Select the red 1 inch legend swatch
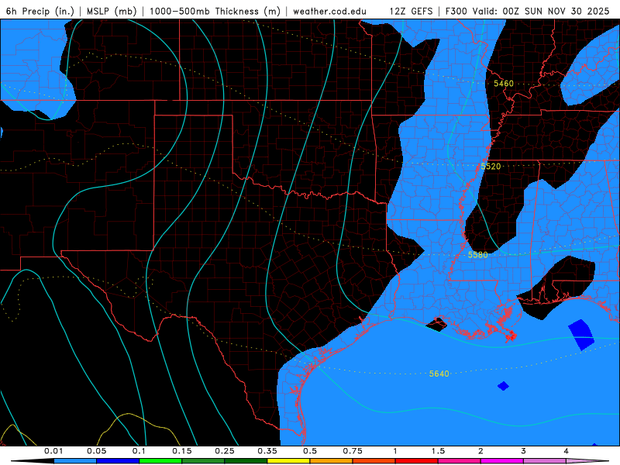 [x=417, y=461]
